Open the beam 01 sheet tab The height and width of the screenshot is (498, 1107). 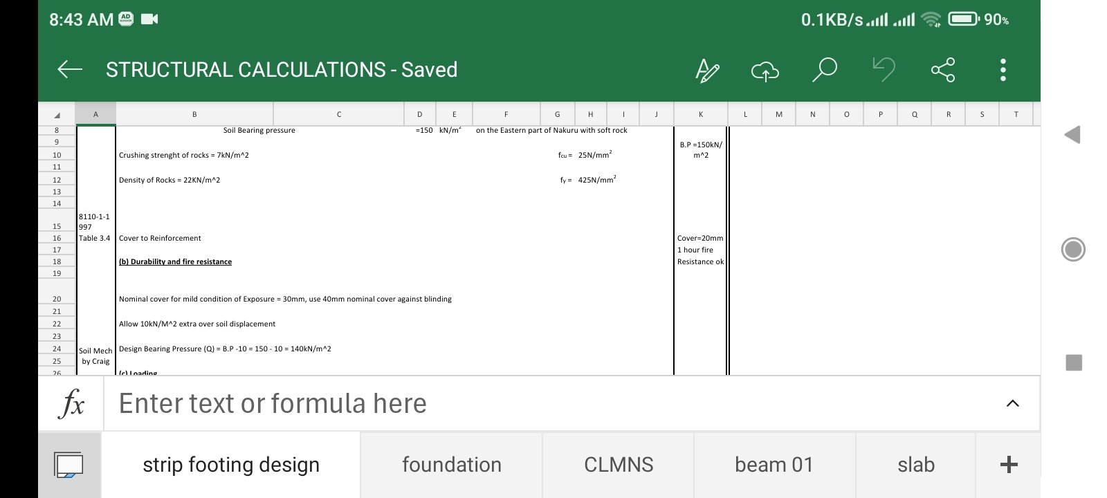(774, 465)
